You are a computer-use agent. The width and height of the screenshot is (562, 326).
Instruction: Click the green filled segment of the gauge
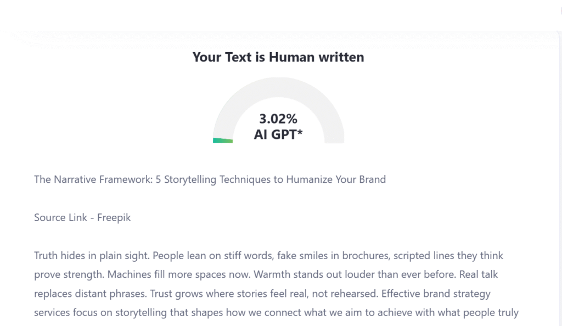pos(222,140)
